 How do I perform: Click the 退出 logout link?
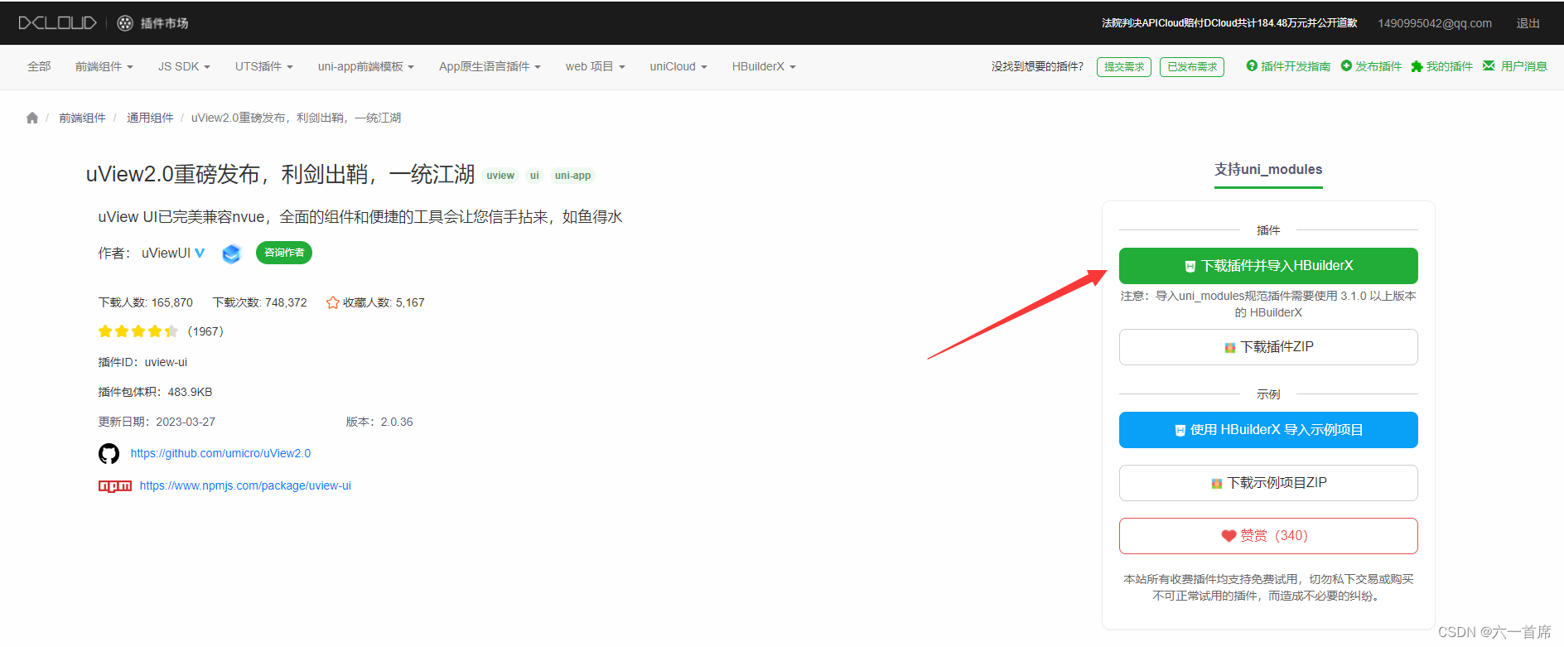click(x=1528, y=23)
